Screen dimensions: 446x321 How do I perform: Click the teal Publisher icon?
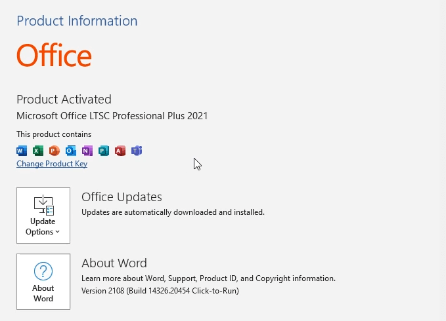tap(104, 151)
